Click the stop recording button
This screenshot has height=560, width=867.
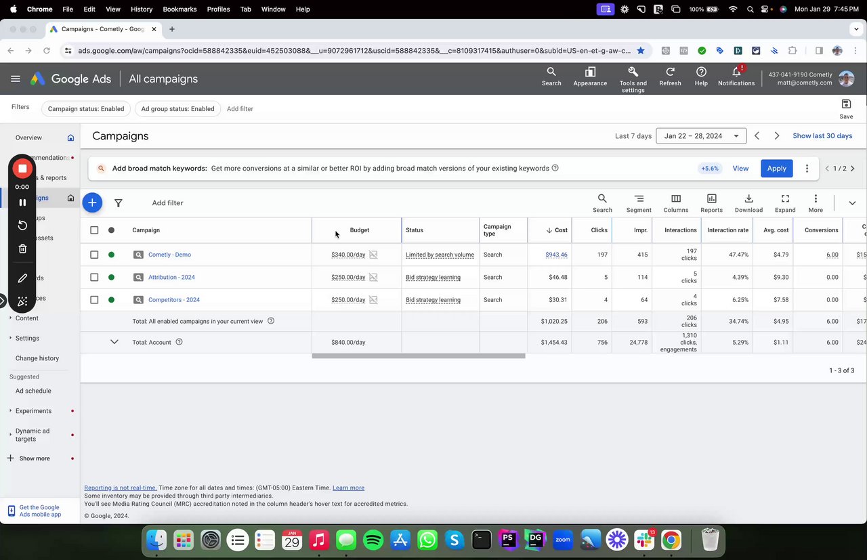click(x=22, y=168)
